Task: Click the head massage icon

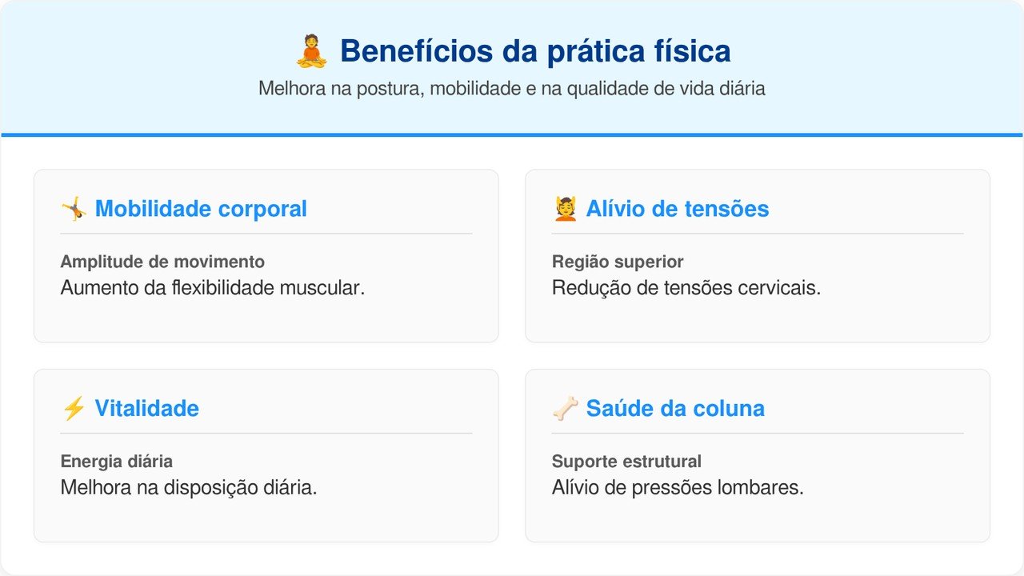Action: (x=565, y=210)
